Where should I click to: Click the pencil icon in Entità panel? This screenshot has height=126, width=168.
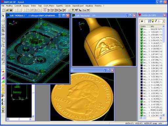156,21
